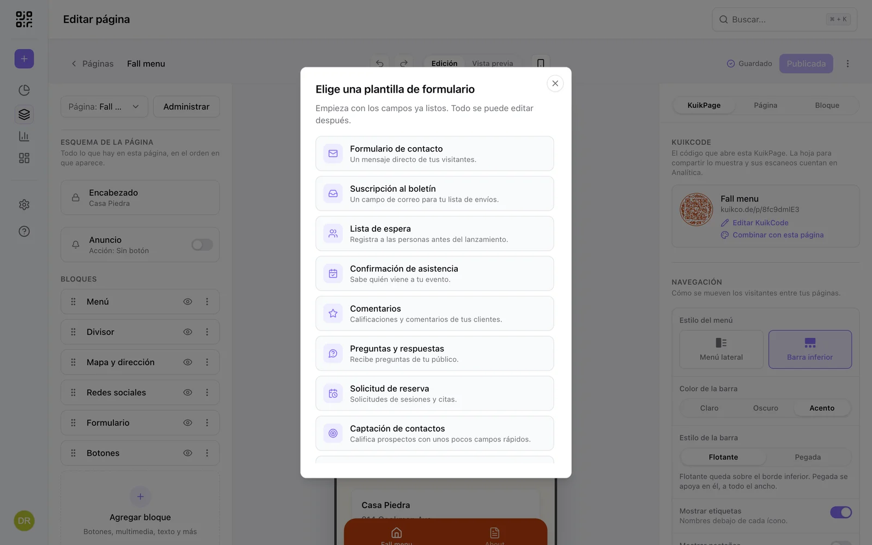
Task: Open the pie chart dashboard icon
Action: point(24,90)
